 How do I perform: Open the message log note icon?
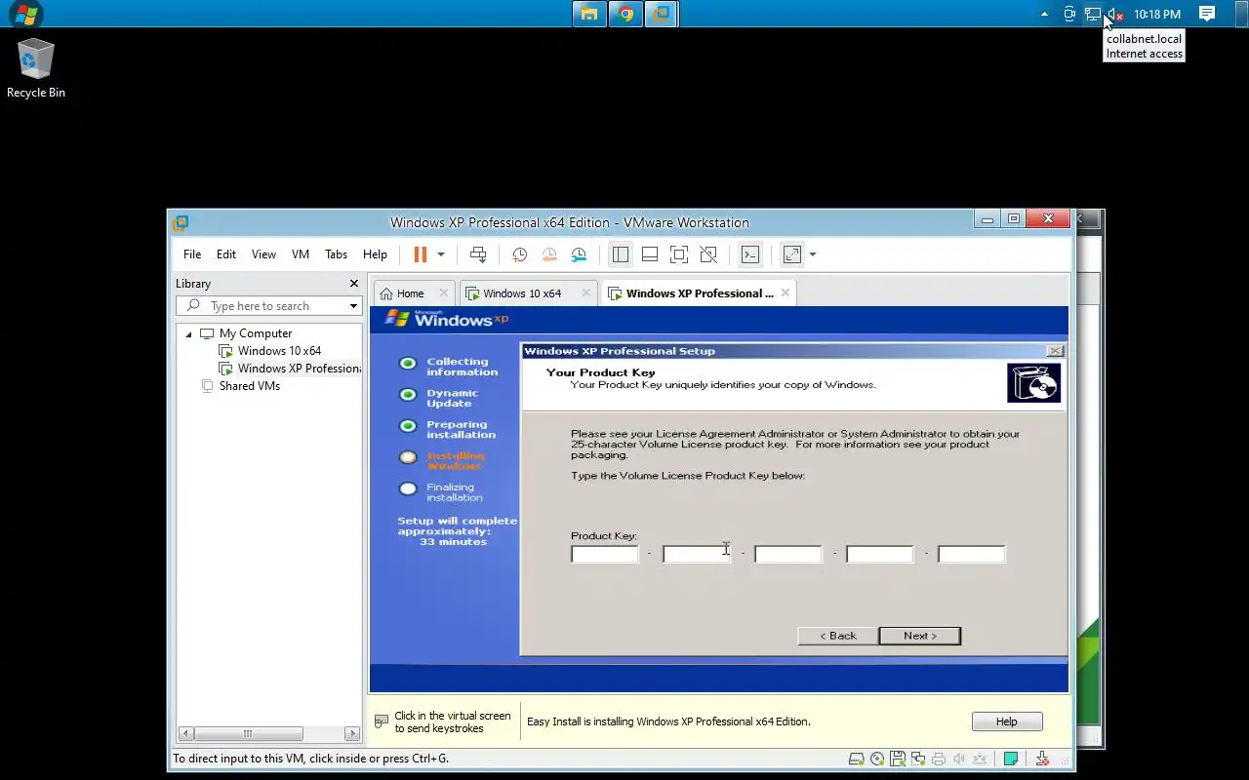(x=1011, y=759)
